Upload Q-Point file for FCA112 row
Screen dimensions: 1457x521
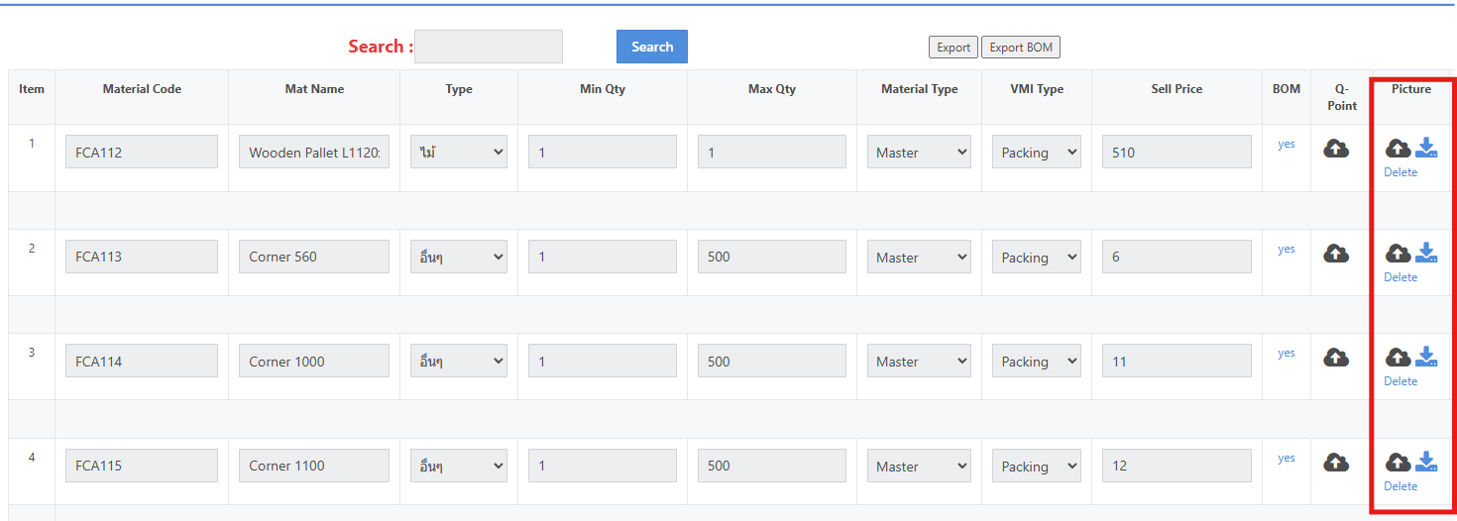click(x=1336, y=149)
